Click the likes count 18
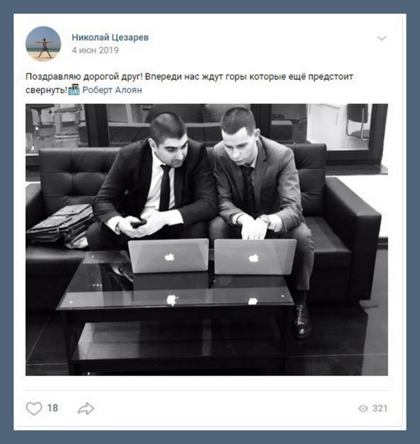 [x=52, y=408]
